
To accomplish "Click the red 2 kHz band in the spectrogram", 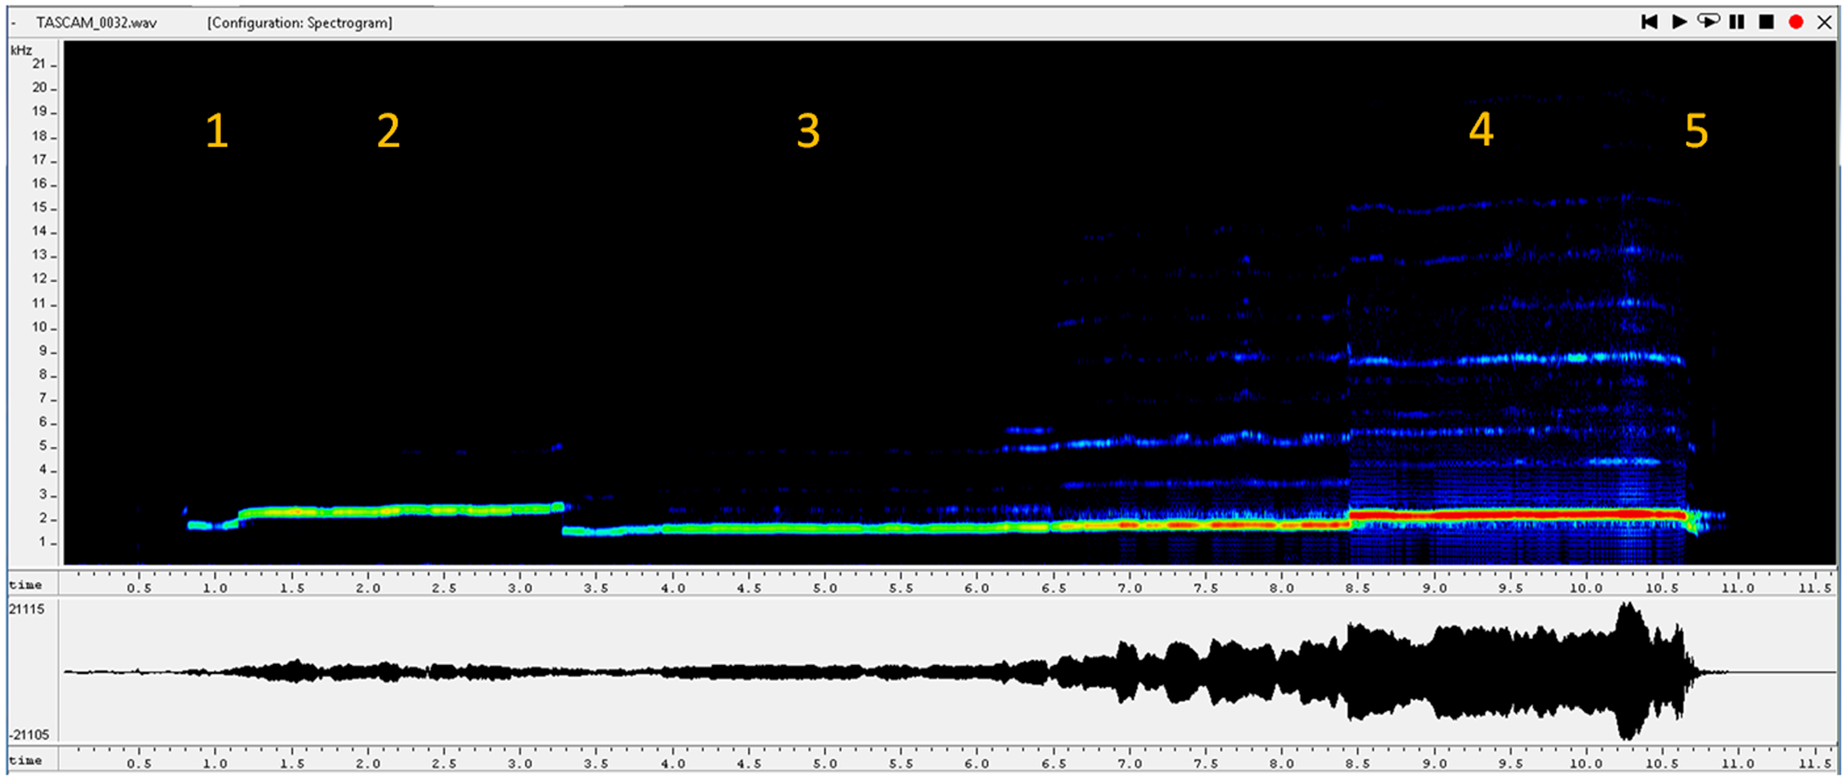I will click(x=1517, y=514).
